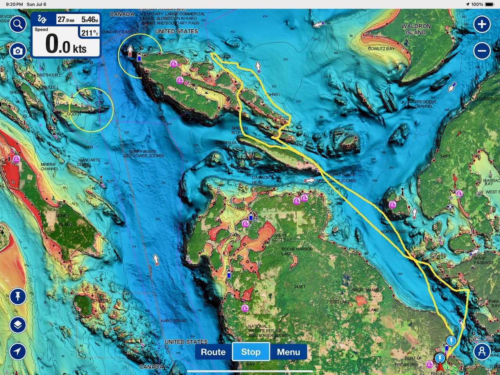Tap the photo camera marker near Massacre Bay
The width and height of the screenshot is (500, 375).
[450, 207]
